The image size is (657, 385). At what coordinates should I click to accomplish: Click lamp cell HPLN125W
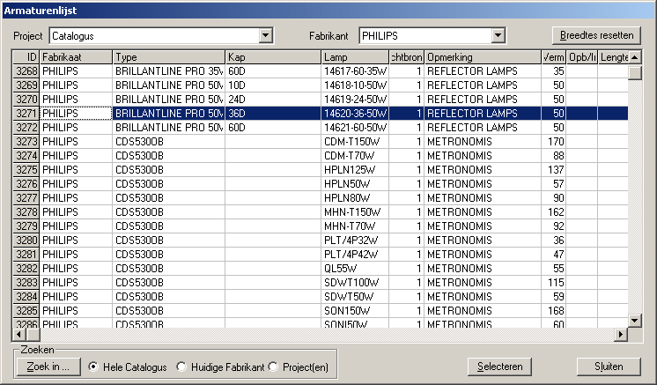coord(355,170)
